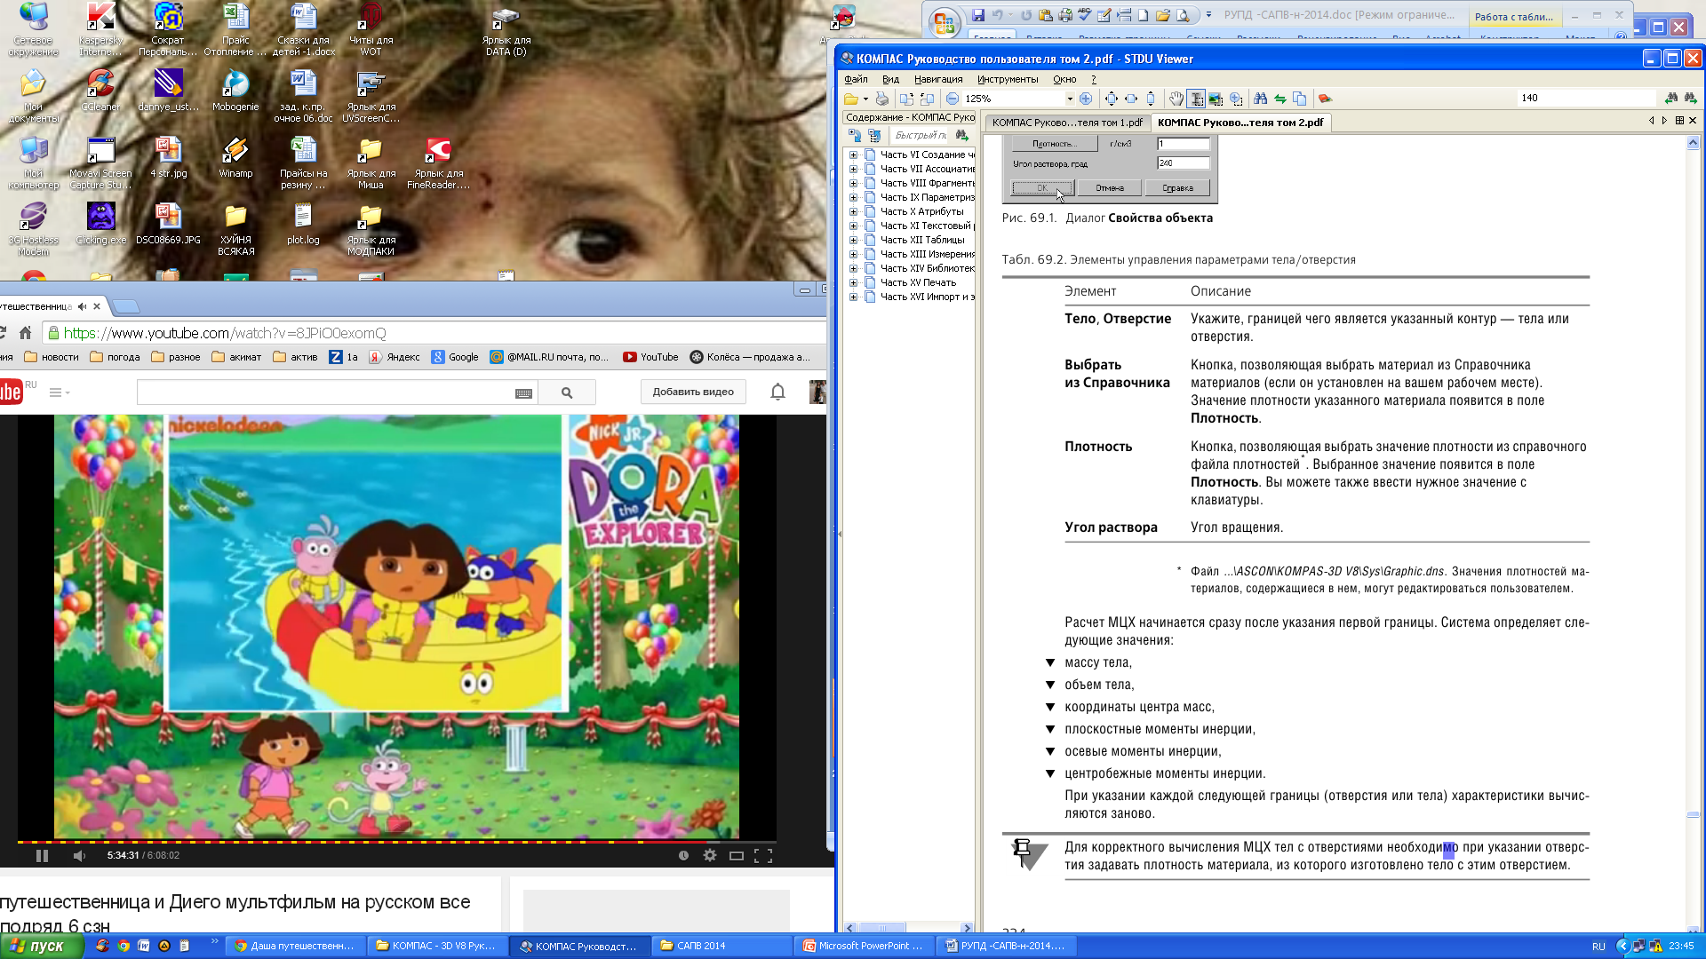This screenshot has height=959, width=1706.
Task: Find next match with binoculars forward arrow
Action: click(x=1690, y=98)
